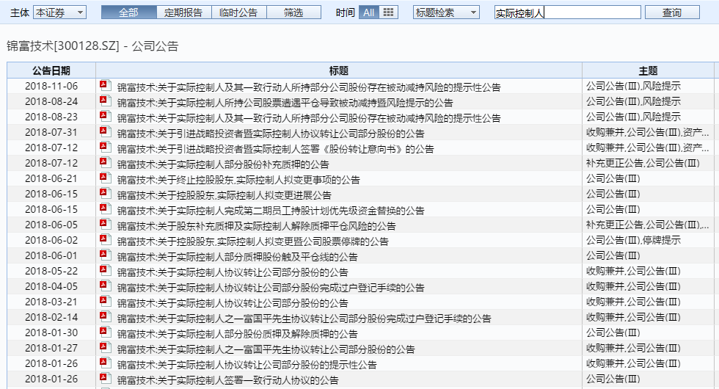The width and height of the screenshot is (719, 389).
Task: Switch to the 临时公告 tab
Action: coord(238,12)
